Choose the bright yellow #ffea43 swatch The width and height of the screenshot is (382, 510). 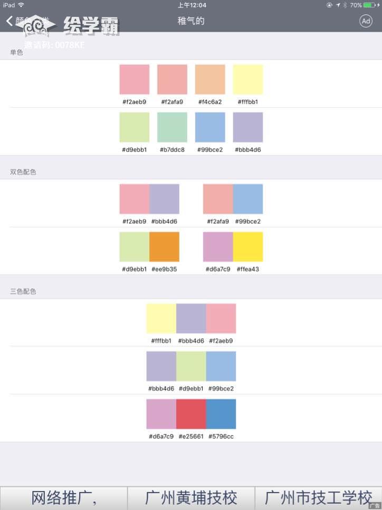point(248,247)
